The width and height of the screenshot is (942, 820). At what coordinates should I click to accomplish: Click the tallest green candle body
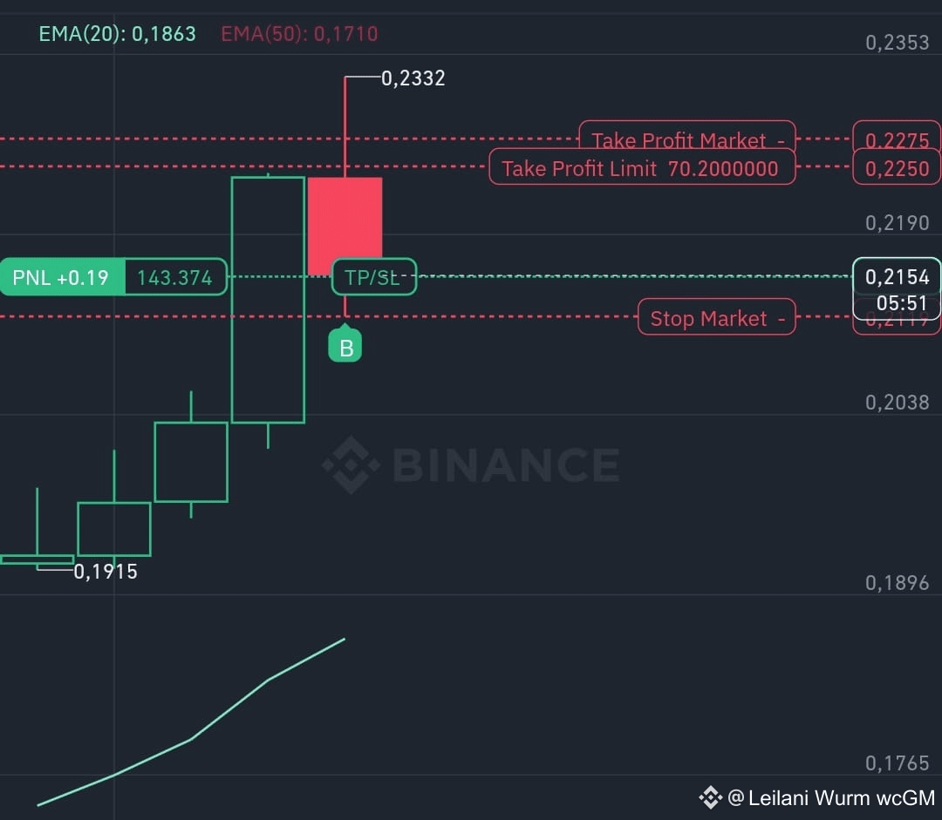268,300
